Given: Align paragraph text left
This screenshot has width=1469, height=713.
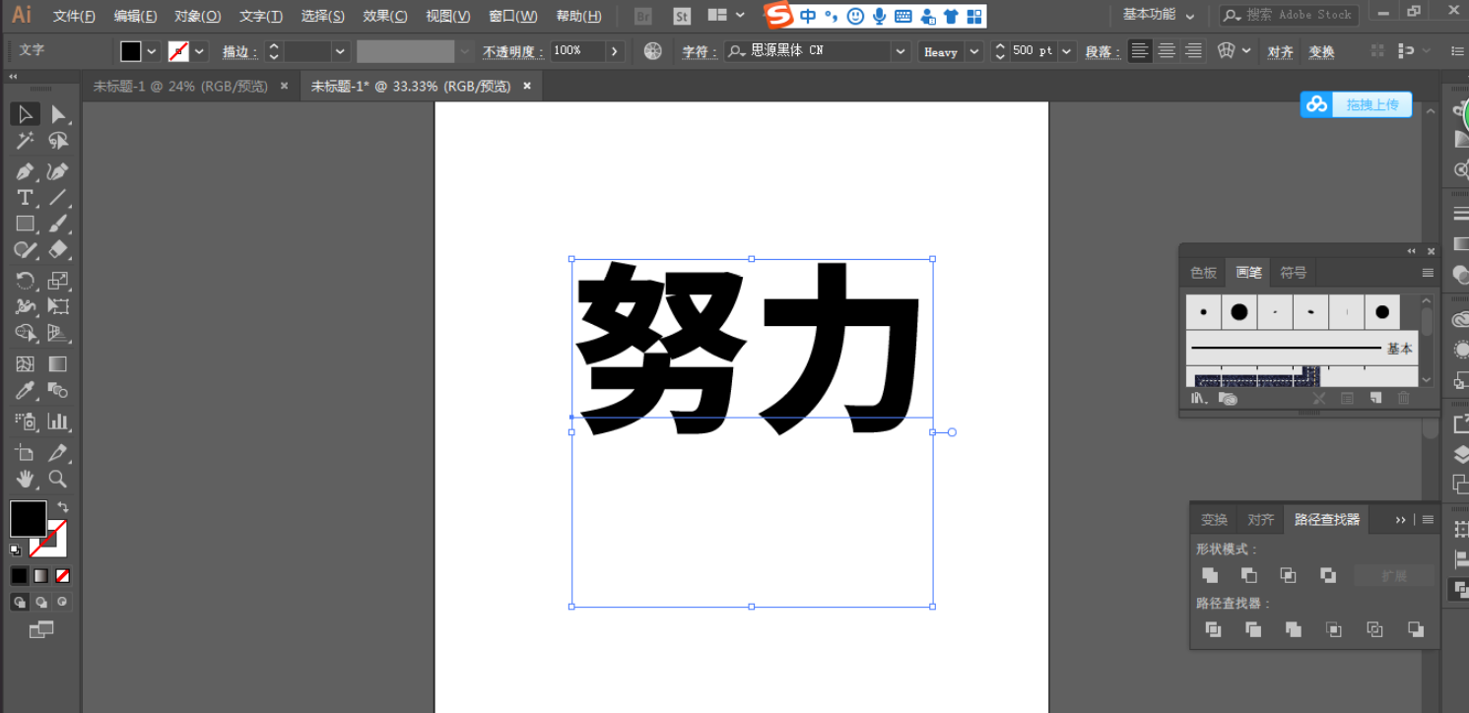Looking at the screenshot, I should pyautogui.click(x=1140, y=51).
